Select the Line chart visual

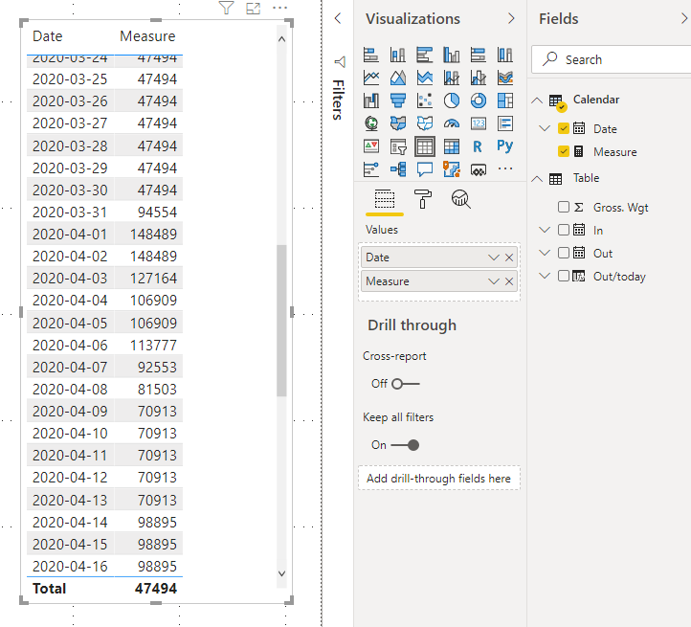point(371,78)
